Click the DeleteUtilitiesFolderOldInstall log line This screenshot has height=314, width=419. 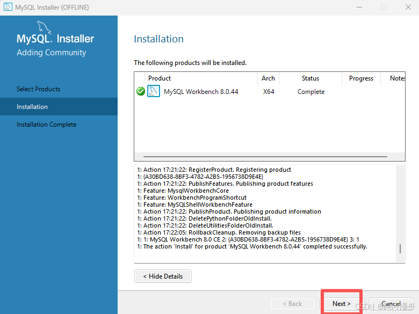tap(205, 225)
